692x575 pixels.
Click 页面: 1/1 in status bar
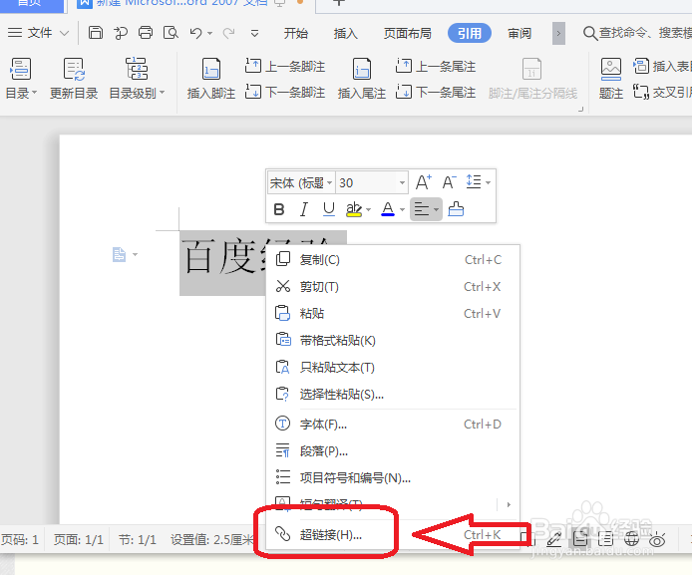pos(79,540)
